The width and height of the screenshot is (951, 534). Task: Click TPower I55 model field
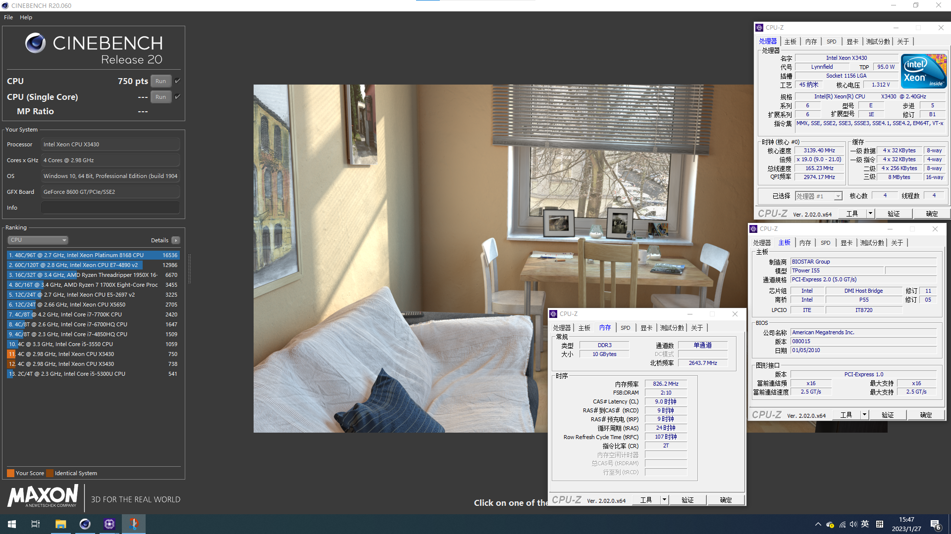pos(837,270)
